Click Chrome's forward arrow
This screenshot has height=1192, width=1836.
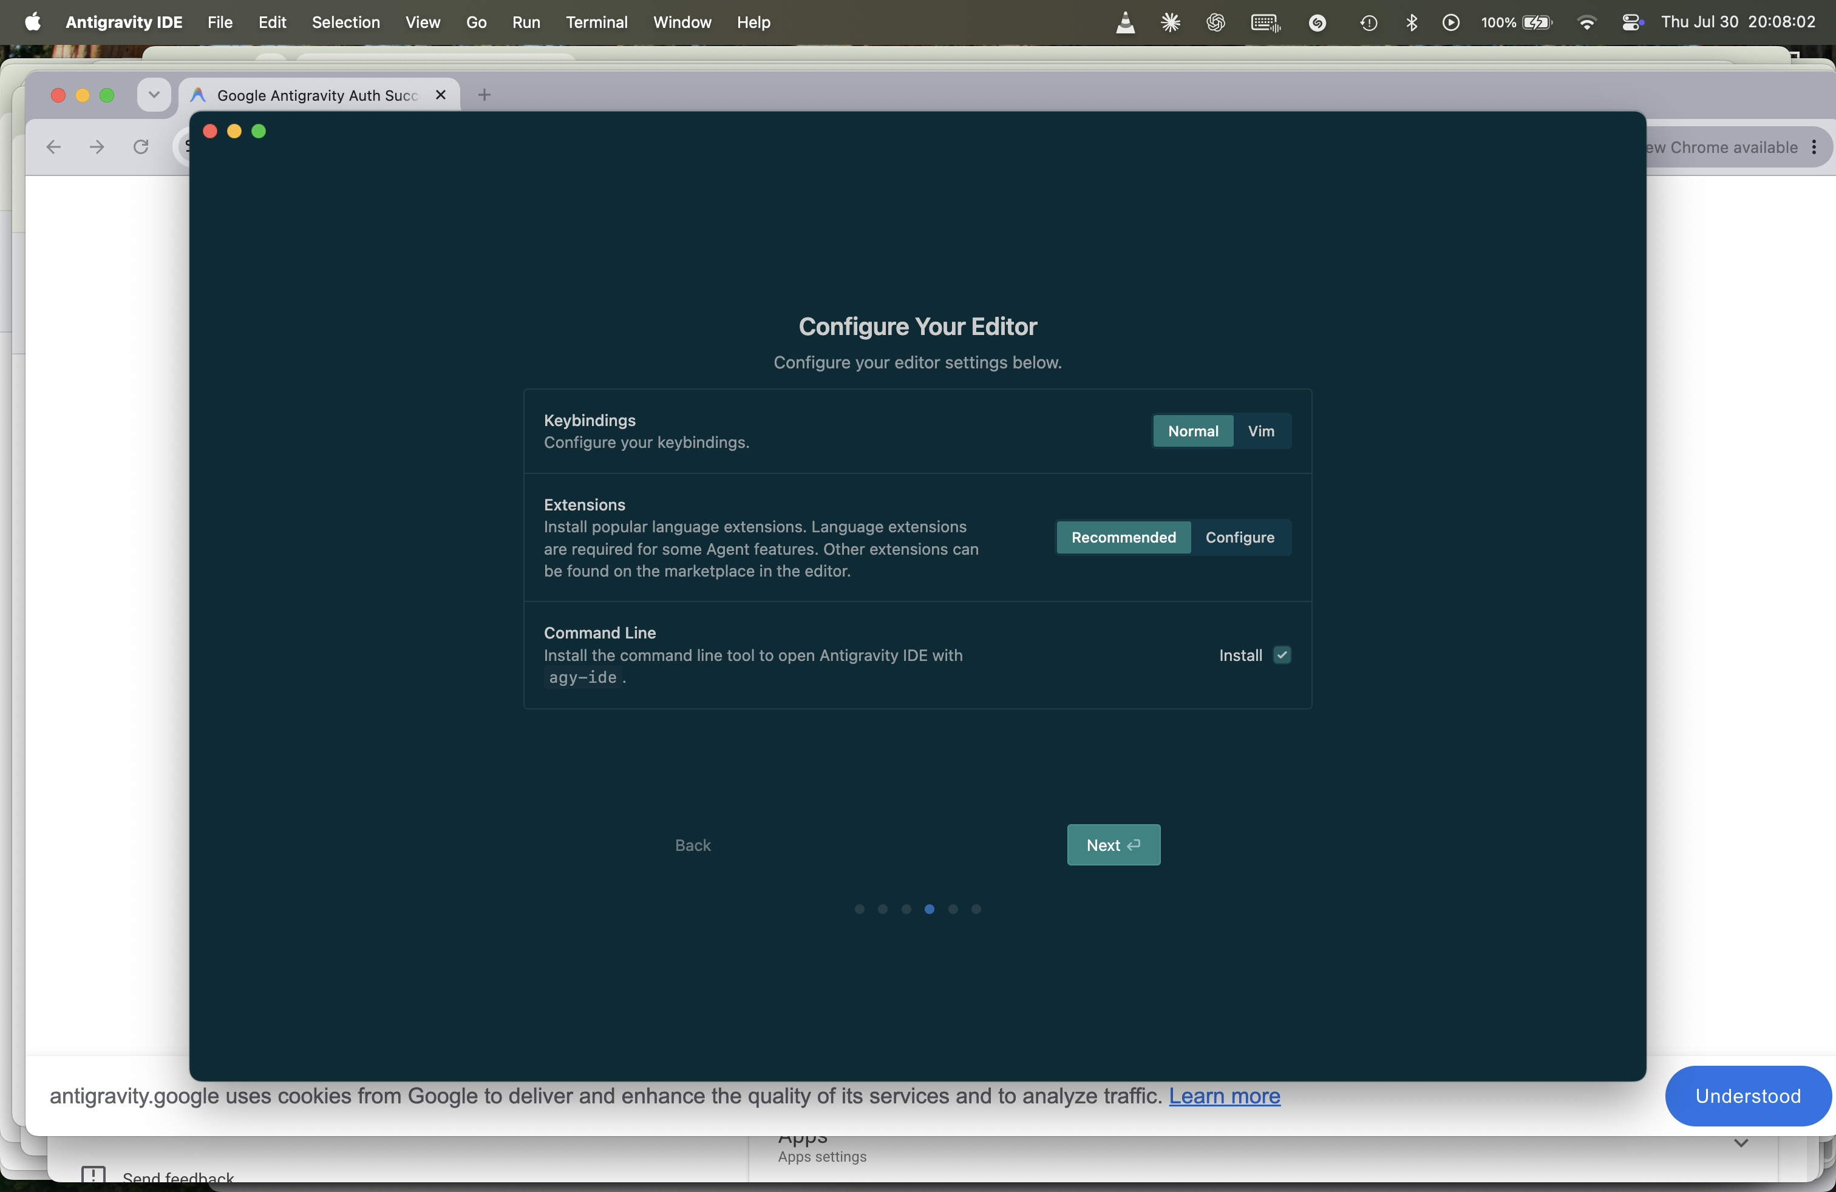(97, 146)
